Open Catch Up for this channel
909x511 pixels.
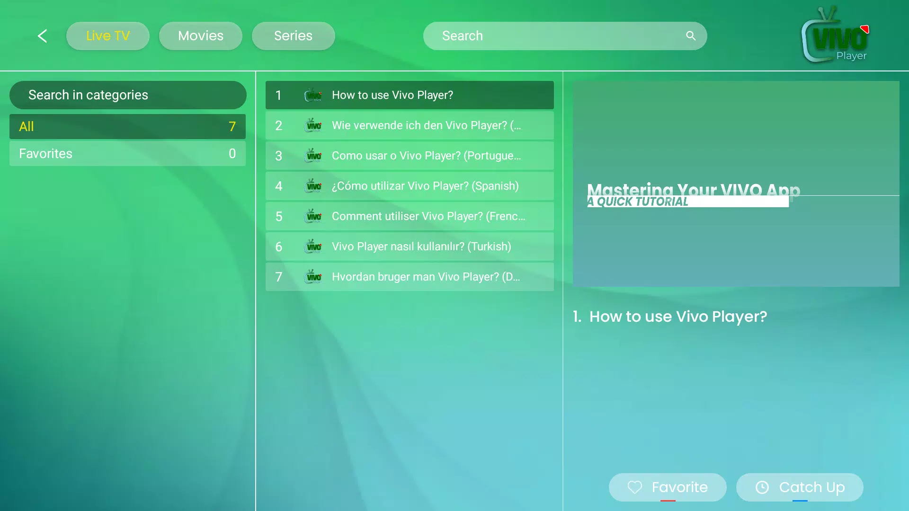(x=800, y=487)
